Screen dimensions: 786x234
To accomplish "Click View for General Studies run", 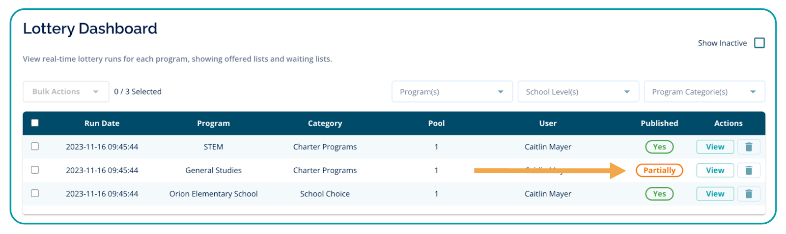I will 715,170.
